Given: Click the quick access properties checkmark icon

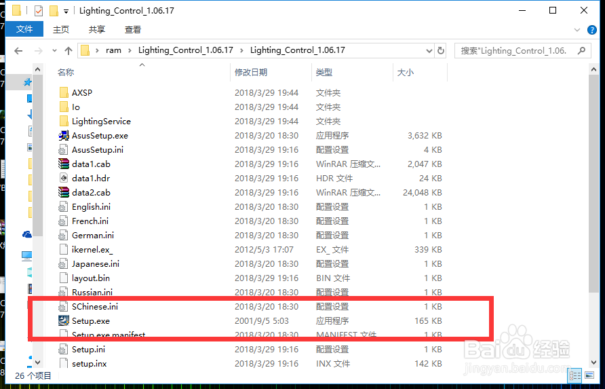Looking at the screenshot, I should [x=39, y=11].
